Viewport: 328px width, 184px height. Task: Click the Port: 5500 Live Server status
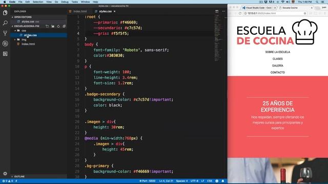[148, 181]
